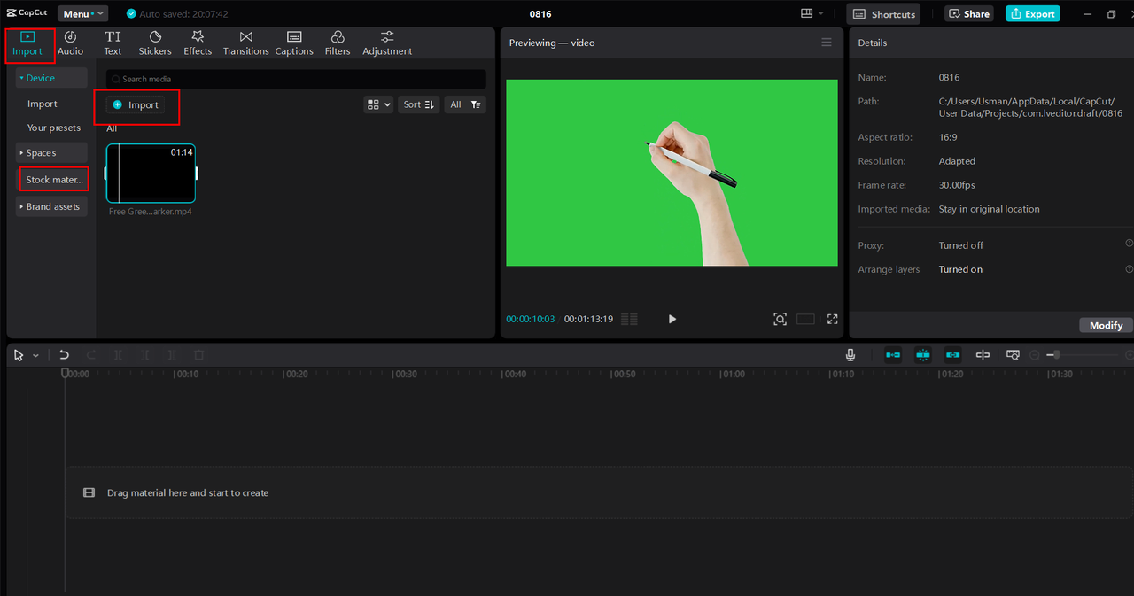Open the CapCut Menu dropdown

click(x=82, y=14)
